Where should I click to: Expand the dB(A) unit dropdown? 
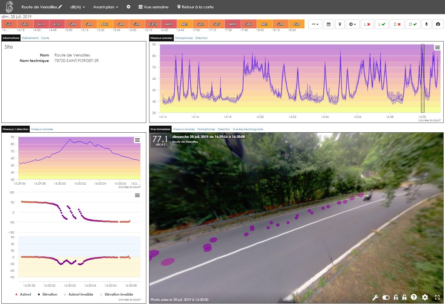[x=77, y=7]
